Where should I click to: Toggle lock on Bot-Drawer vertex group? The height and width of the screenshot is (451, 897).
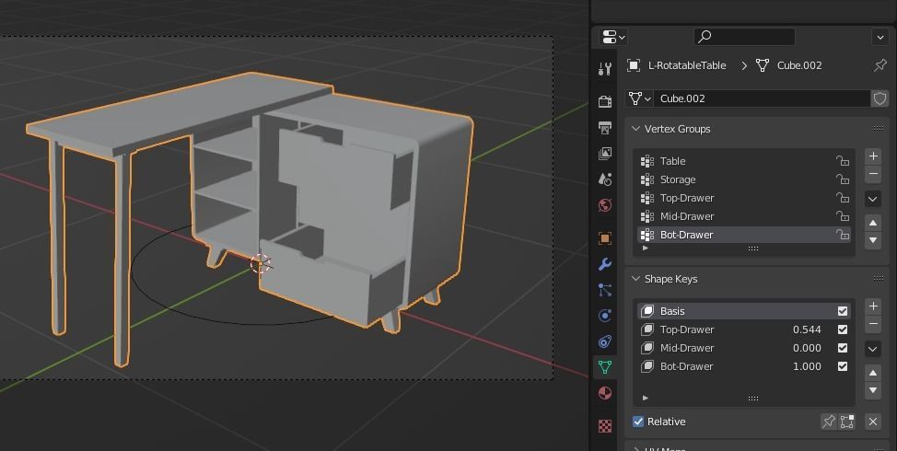[x=843, y=235]
